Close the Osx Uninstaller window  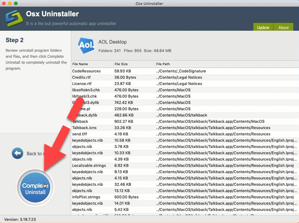4,3
